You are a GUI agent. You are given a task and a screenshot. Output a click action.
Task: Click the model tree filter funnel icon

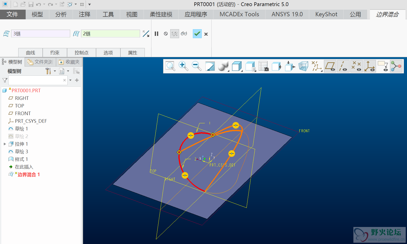[x=5, y=80]
